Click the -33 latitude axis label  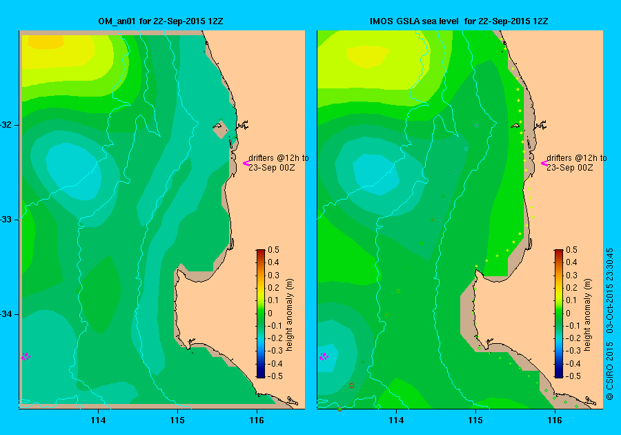pos(6,220)
